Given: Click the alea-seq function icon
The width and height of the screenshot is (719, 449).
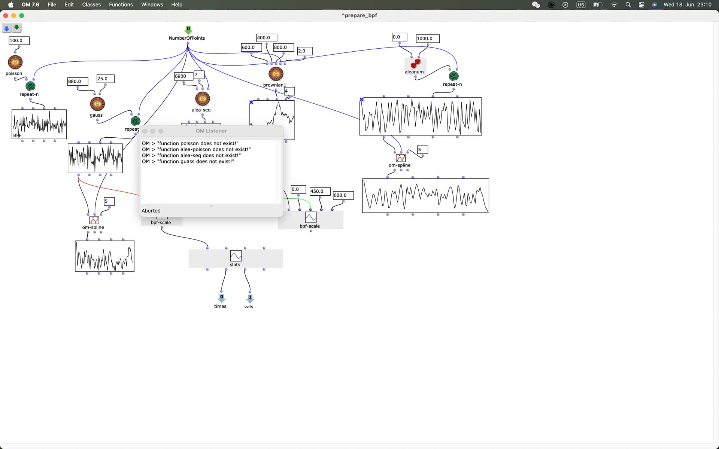Looking at the screenshot, I should click(x=203, y=99).
